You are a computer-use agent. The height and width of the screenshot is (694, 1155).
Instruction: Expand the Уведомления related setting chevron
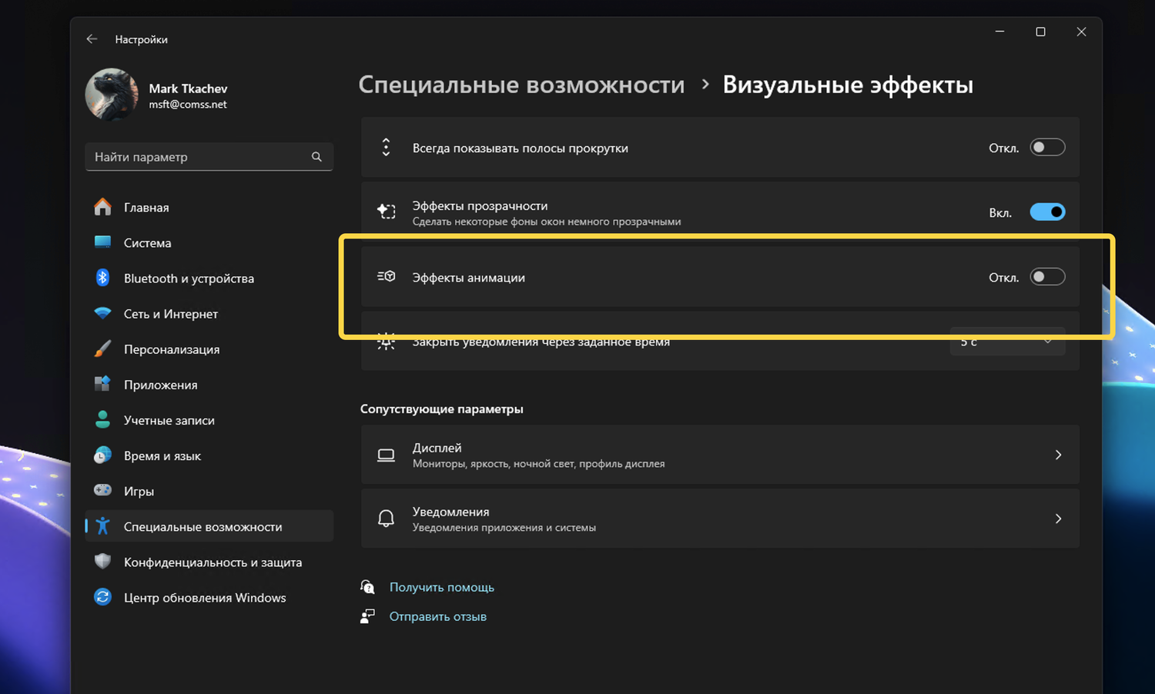click(x=1058, y=519)
